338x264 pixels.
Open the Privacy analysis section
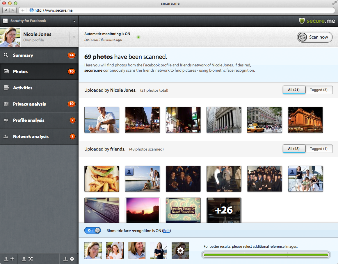click(x=39, y=104)
